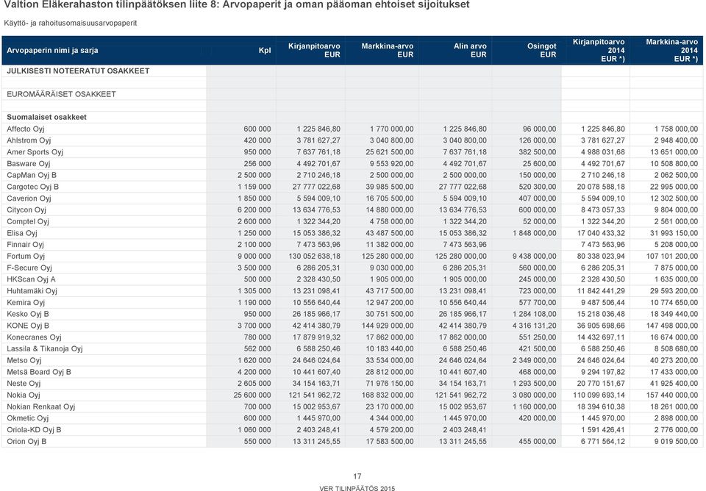Click the 'Amer Sports Oyj' row name

(35, 152)
